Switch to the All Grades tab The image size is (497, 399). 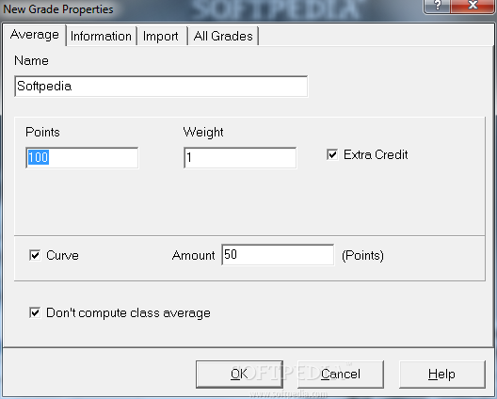[x=223, y=36]
